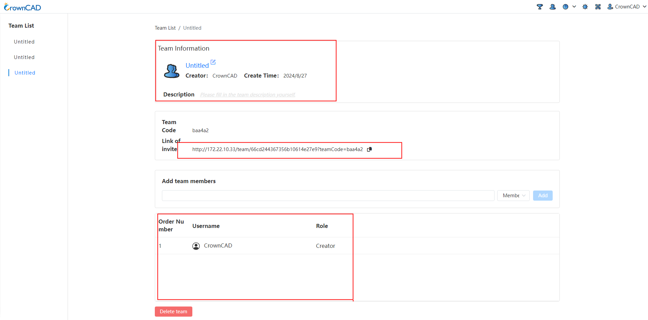The height and width of the screenshot is (320, 648).
Task: Click the fullscreen expand arrows icon
Action: point(598,7)
